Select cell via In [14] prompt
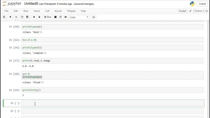Screen dimensions: 210x118 (x=14, y=48)
